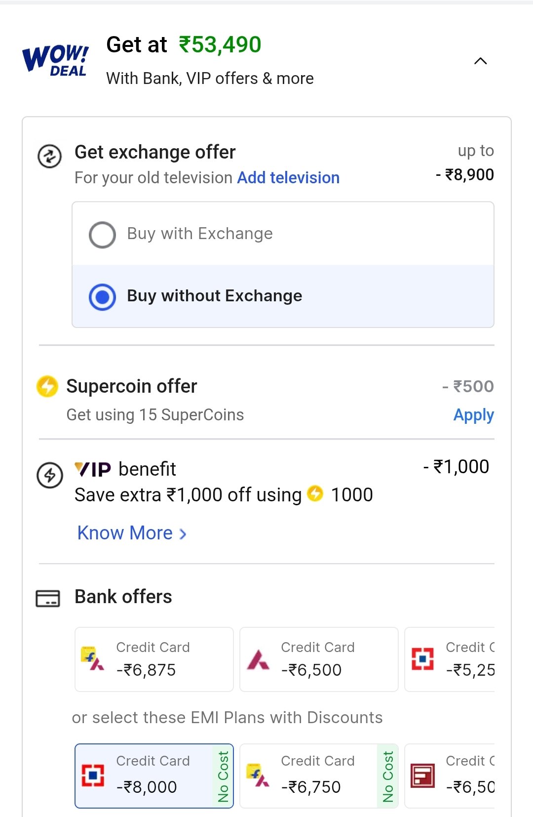Choose the Credit Card -₹6,875 bank offer
Screen dimensions: 533x817
(x=154, y=659)
